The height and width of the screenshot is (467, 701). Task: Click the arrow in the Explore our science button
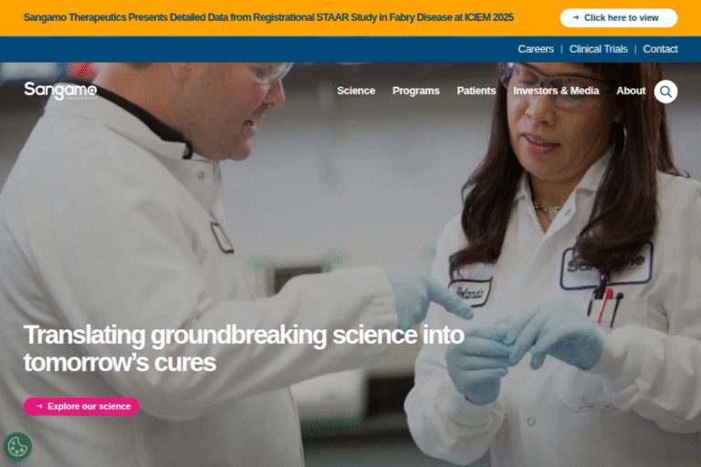pos(40,407)
